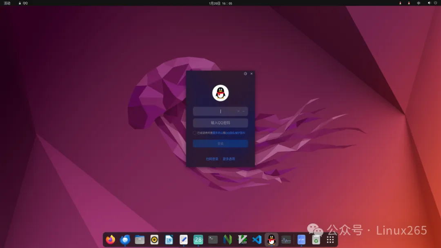Click the QQ icon in dock
This screenshot has height=248, width=441.
(272, 239)
